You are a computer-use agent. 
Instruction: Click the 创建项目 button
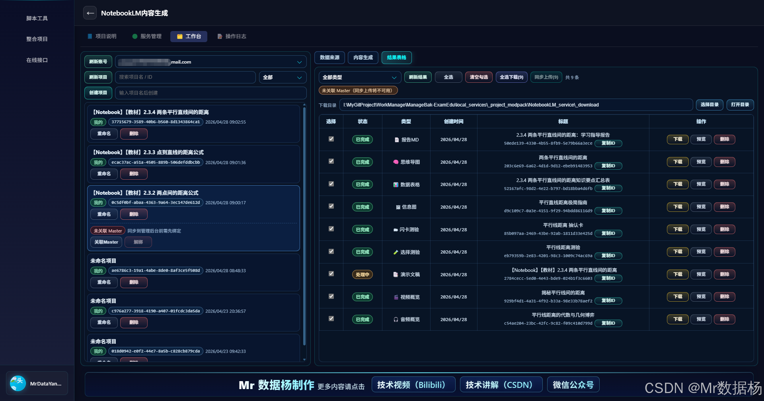pos(98,93)
